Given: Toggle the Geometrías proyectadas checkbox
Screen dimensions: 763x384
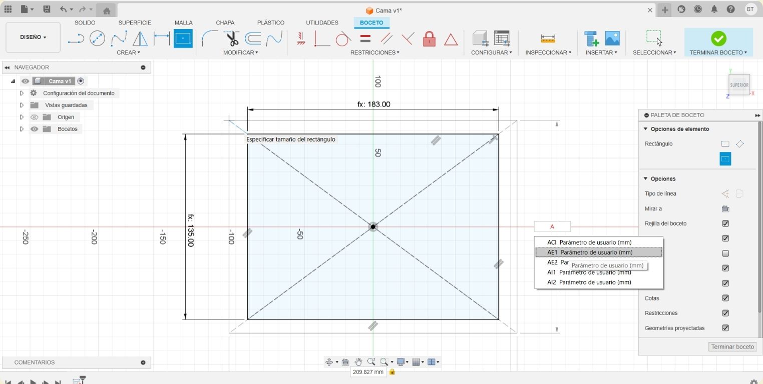Looking at the screenshot, I should (725, 328).
